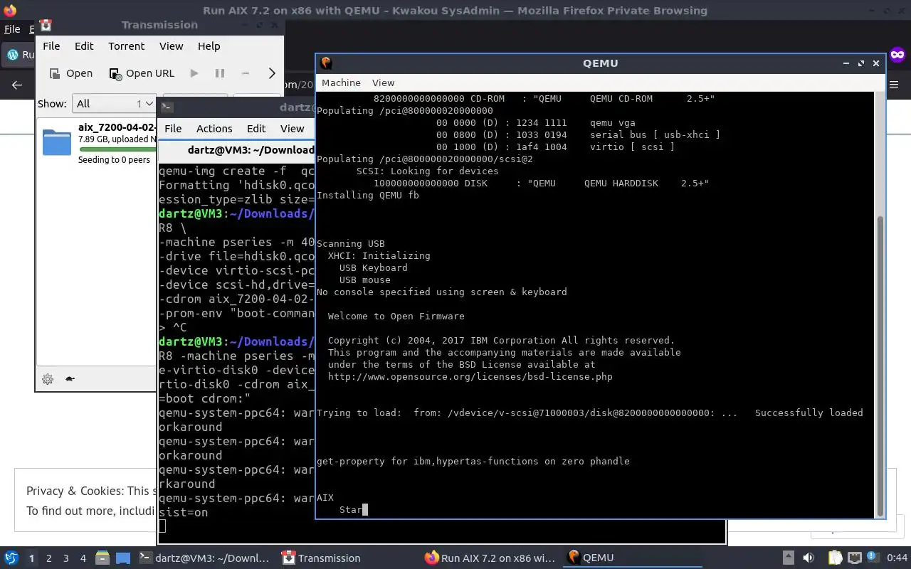The height and width of the screenshot is (569, 911).
Task: Click the dartz@VM3 terminal tab title
Action: point(251,149)
